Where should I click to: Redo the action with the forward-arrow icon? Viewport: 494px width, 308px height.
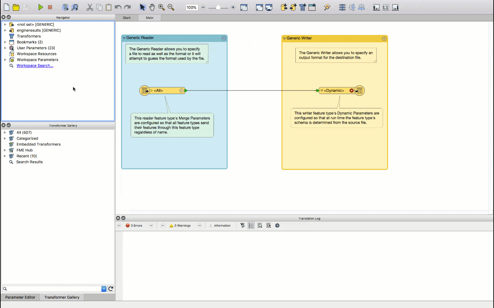[x=127, y=7]
